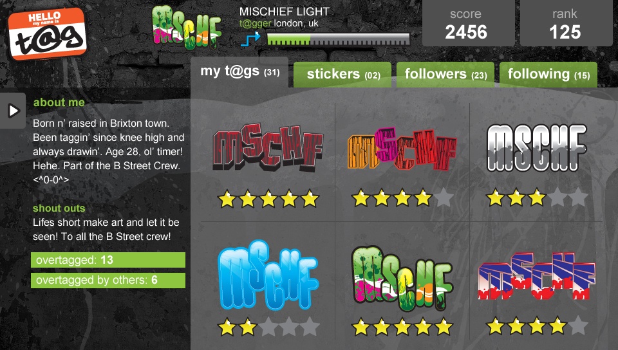Click the overtagged by others: 6 bar
Image resolution: width=618 pixels, height=350 pixels.
click(x=108, y=280)
